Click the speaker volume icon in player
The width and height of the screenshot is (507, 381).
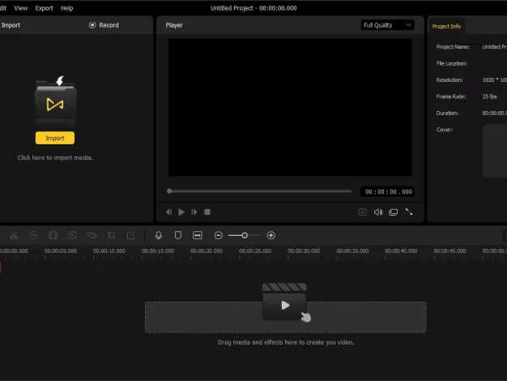coord(378,212)
